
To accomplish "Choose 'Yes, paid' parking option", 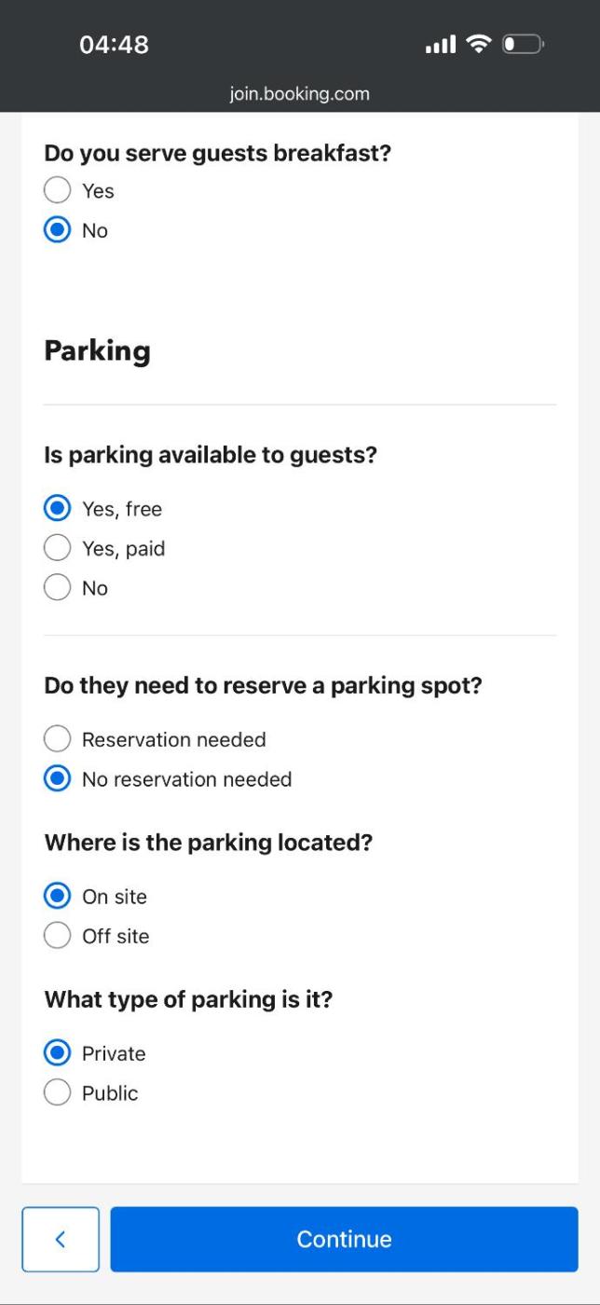I will tap(58, 548).
